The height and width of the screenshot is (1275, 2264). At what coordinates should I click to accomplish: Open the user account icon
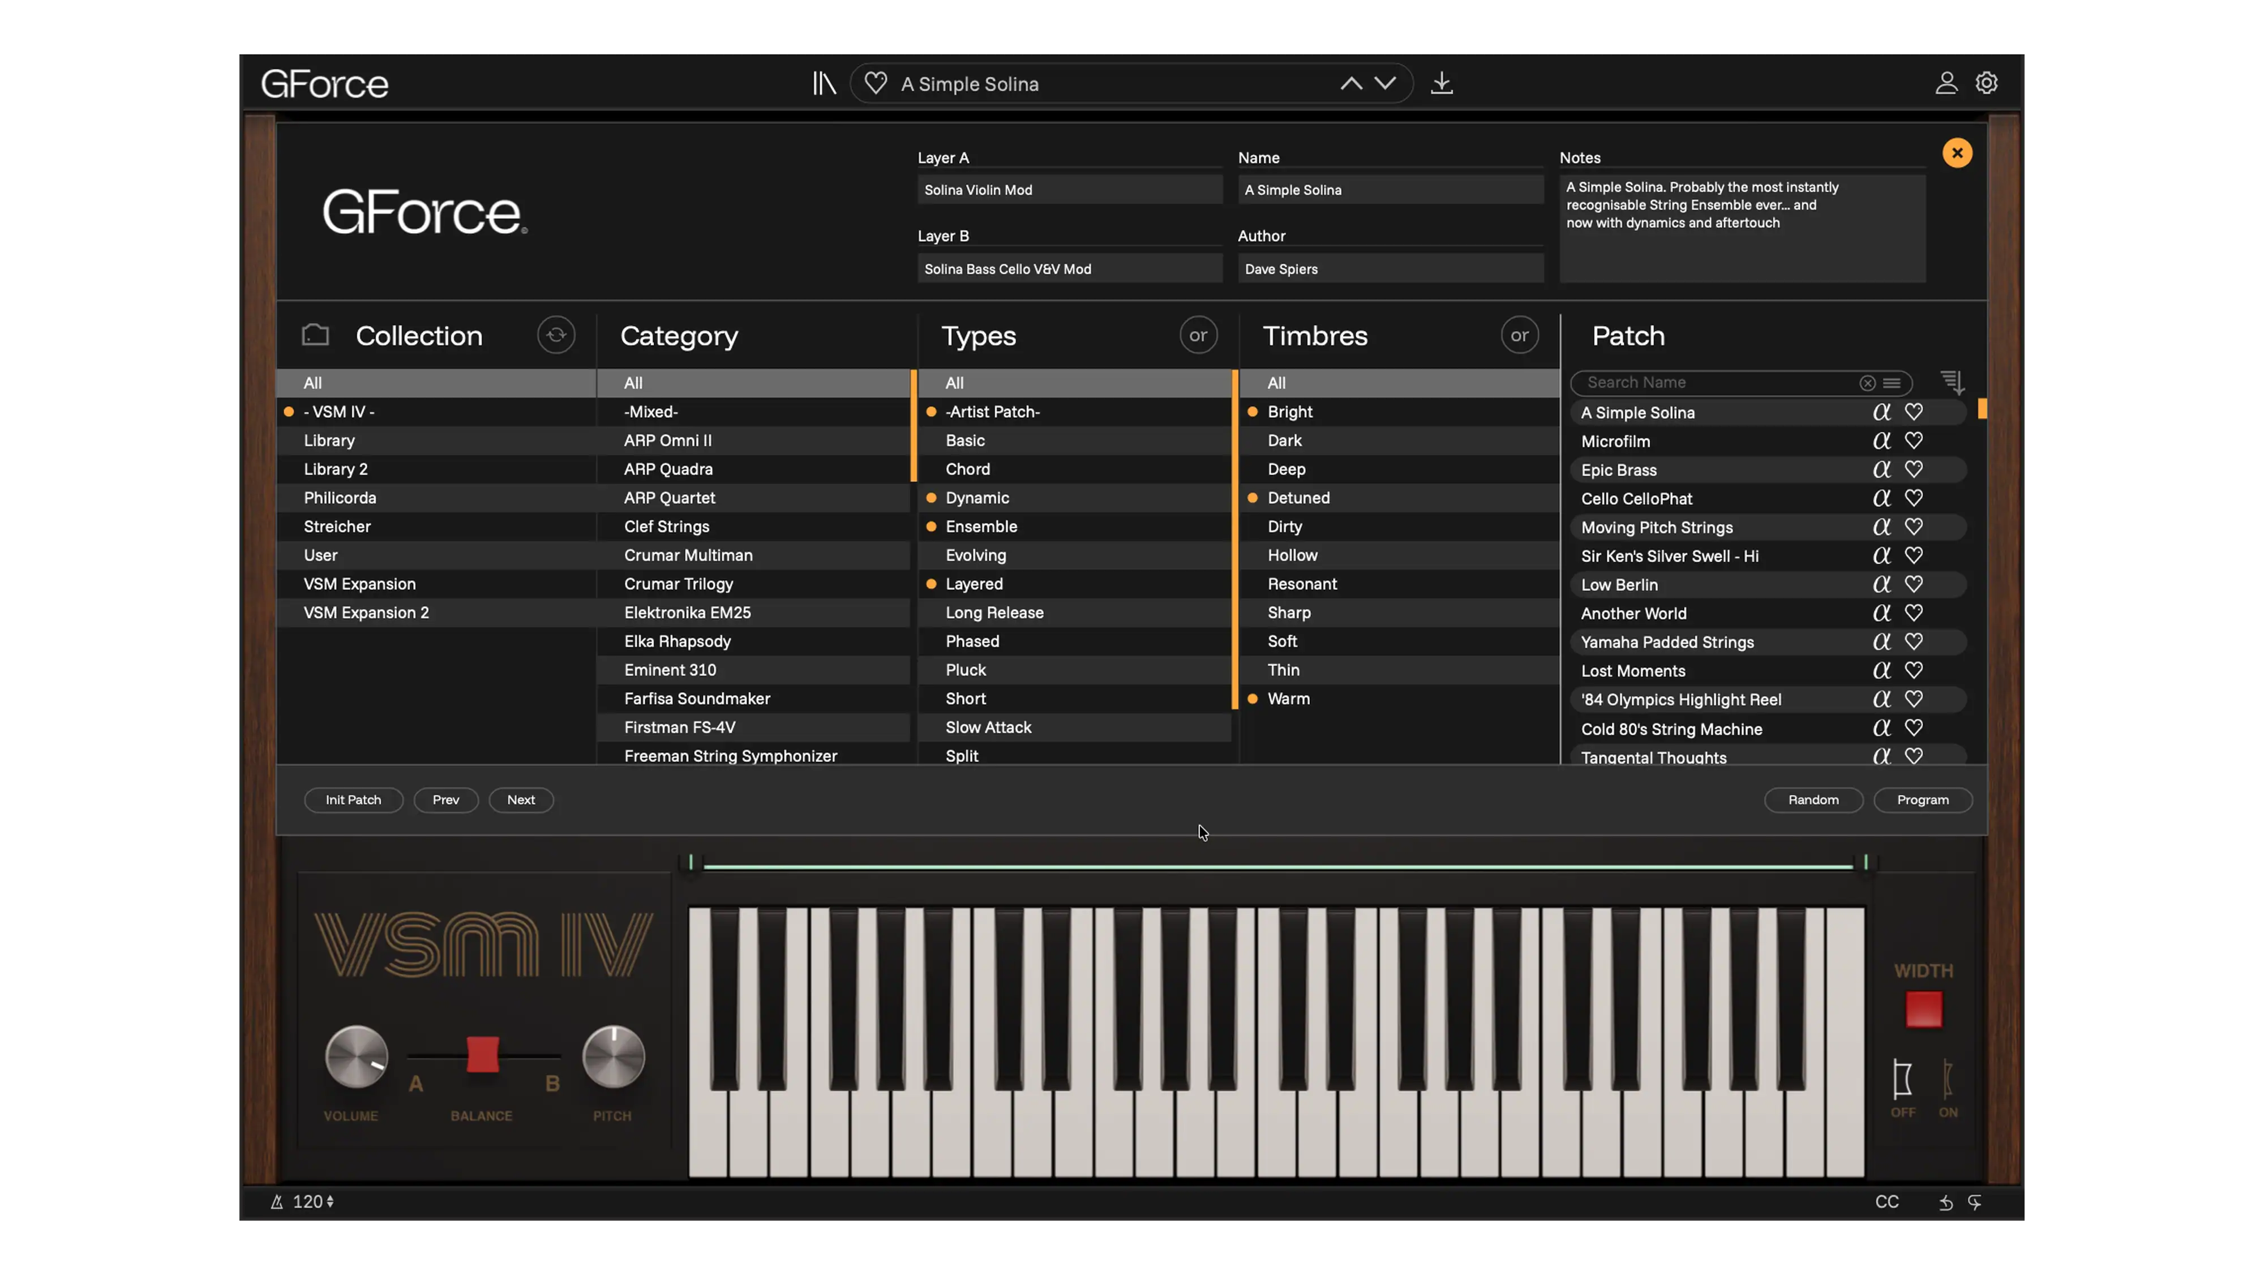point(1946,83)
